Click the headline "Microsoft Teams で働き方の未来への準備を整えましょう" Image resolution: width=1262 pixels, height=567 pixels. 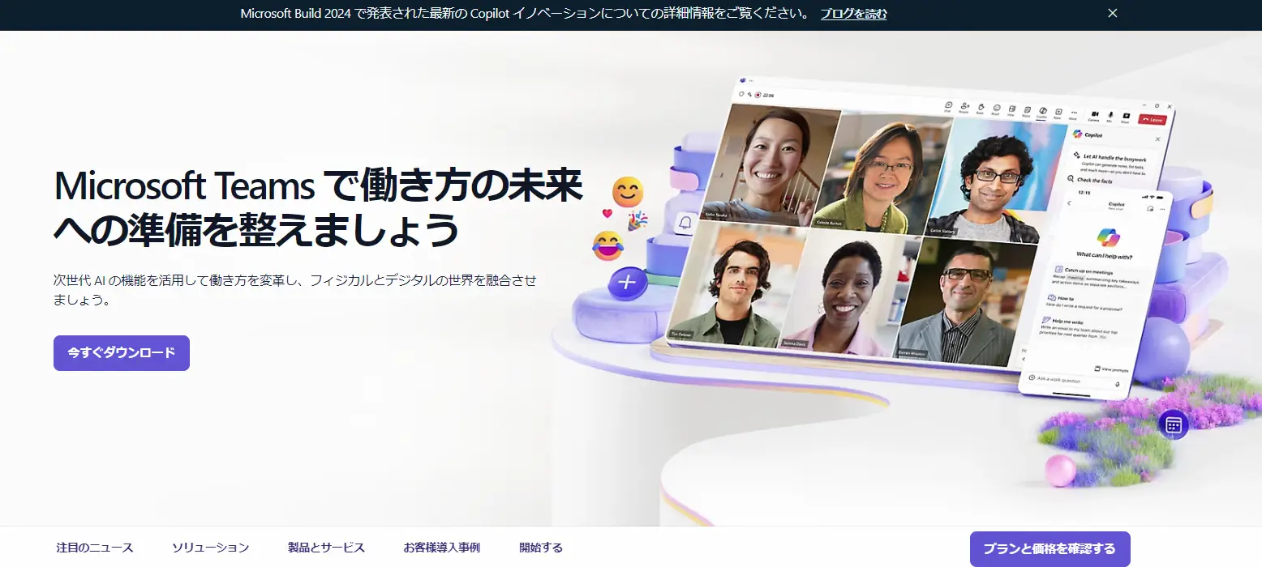click(x=318, y=207)
